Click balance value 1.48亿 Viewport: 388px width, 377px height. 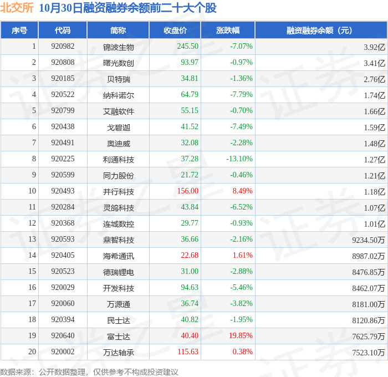tap(374, 144)
